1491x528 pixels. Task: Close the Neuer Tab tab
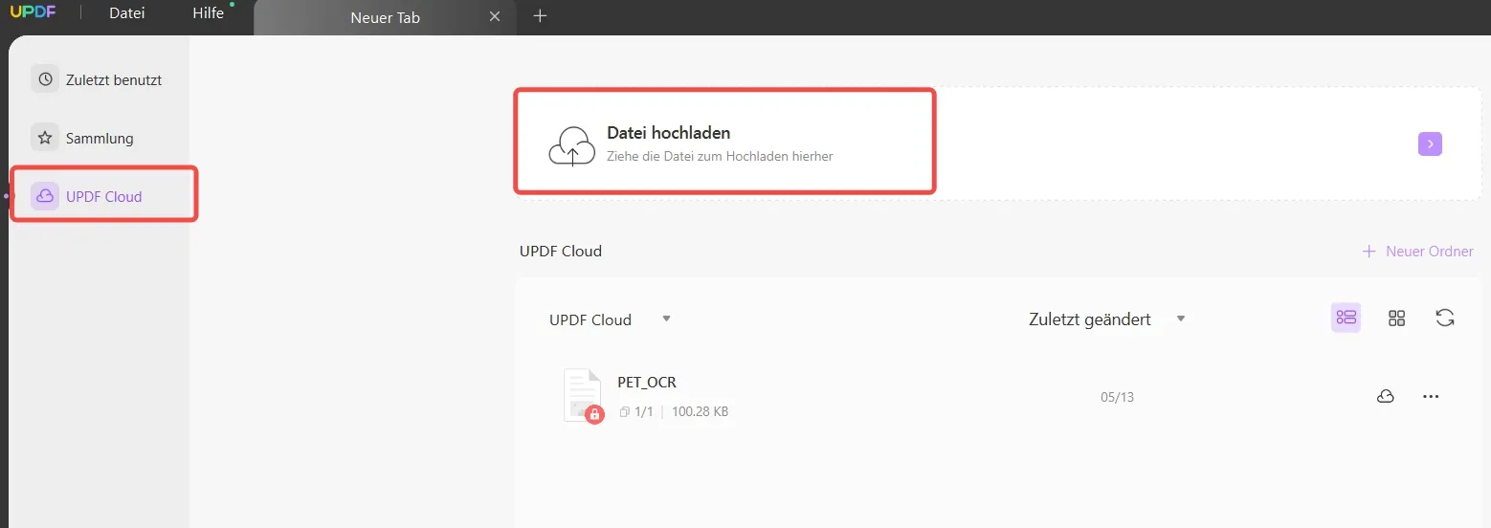click(x=495, y=16)
